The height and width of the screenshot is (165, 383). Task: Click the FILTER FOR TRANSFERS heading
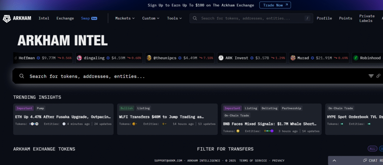tap(225, 149)
